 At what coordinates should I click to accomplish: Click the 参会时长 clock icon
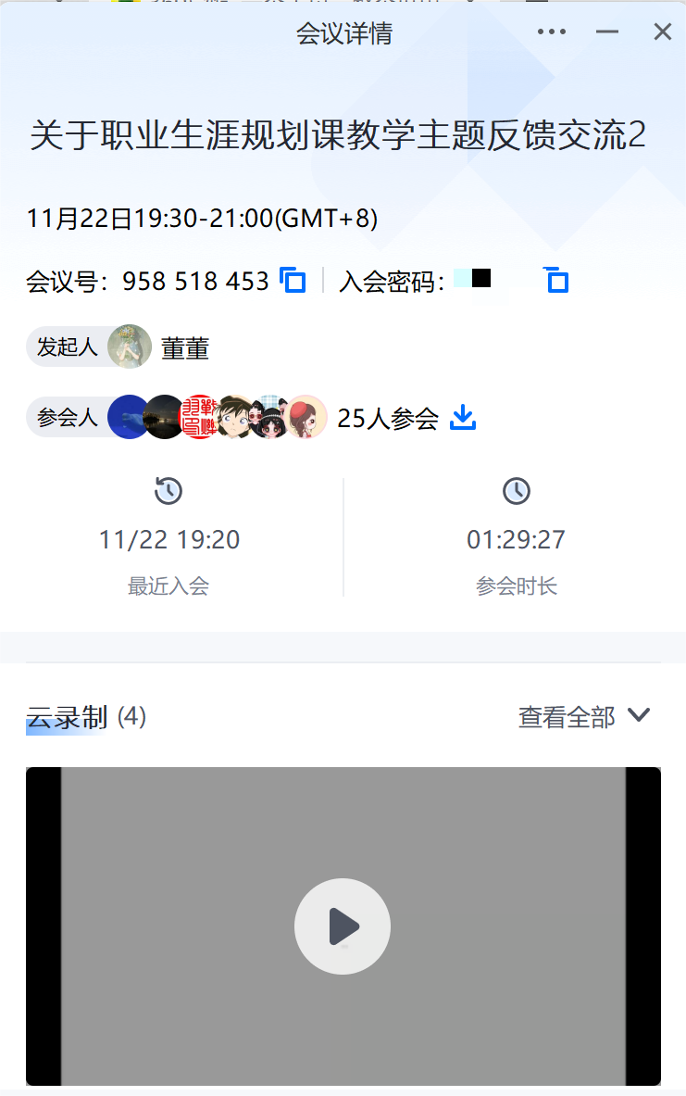[x=517, y=491]
